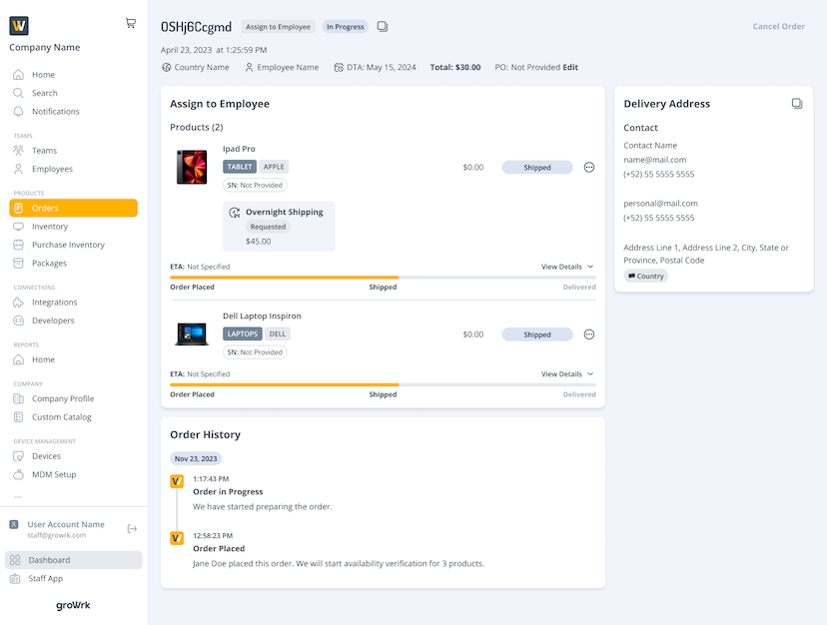Click the shopping cart icon
827x625 pixels.
[x=131, y=23]
